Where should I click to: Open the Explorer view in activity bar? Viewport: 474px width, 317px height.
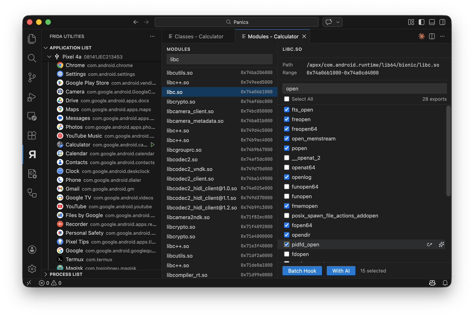coord(32,39)
